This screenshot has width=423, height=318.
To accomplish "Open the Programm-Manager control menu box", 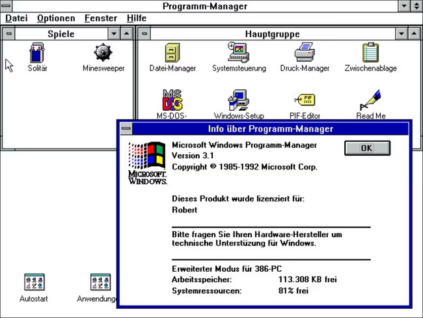I will pyautogui.click(x=6, y=6).
